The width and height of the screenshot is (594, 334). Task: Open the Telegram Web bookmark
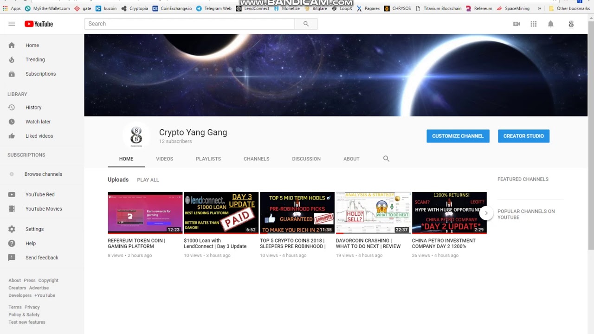pyautogui.click(x=213, y=8)
